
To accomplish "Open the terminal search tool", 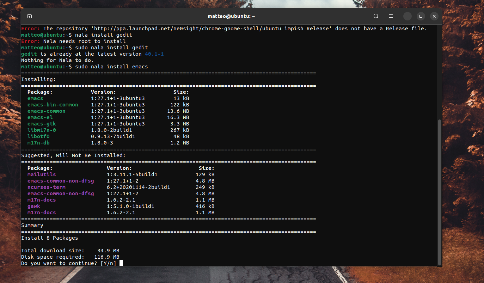I will click(376, 16).
